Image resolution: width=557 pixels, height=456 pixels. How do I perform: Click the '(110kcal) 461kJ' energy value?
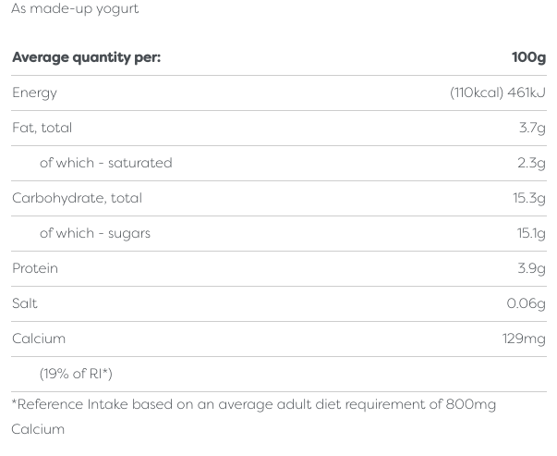[497, 92]
